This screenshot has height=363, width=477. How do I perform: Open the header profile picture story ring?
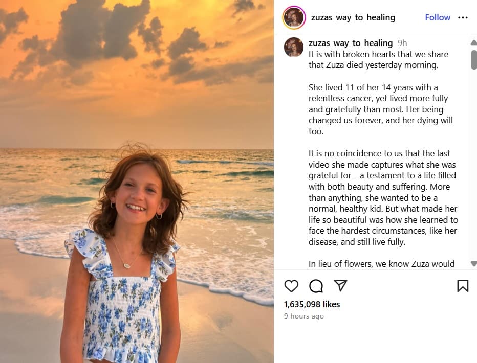point(294,17)
